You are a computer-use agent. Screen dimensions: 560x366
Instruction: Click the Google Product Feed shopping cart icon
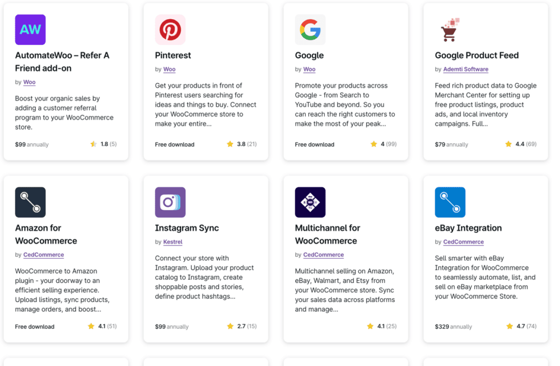450,29
